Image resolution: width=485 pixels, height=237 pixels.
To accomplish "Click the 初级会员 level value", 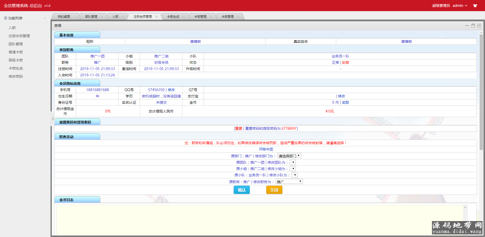I will [x=161, y=62].
